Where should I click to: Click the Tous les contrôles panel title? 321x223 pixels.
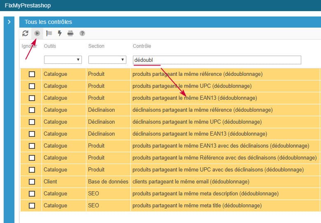48,22
